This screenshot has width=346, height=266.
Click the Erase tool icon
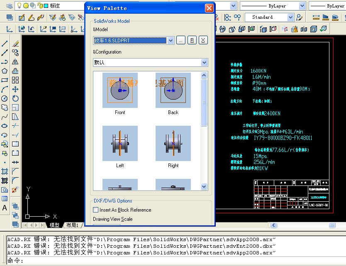click(x=15, y=44)
